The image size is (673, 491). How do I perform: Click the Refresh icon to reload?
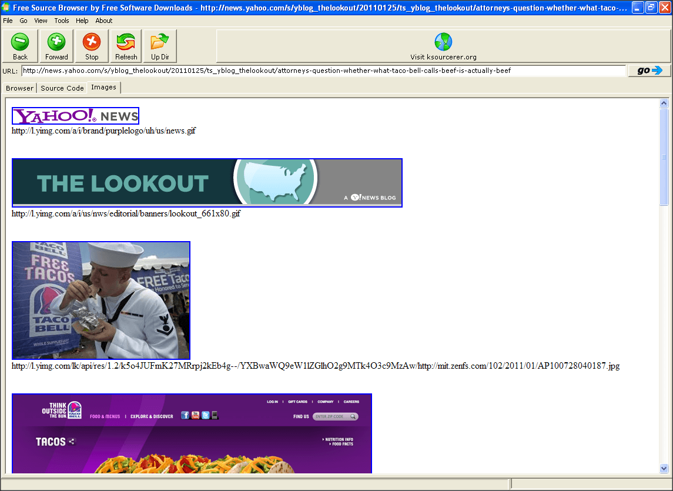pyautogui.click(x=125, y=41)
